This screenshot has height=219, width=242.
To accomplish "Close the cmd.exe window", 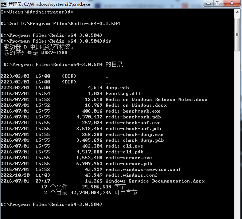I will tap(232, 3).
